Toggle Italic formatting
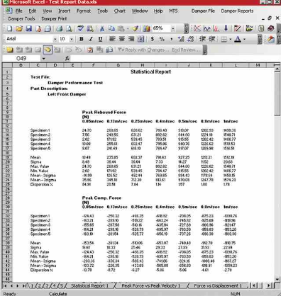281x296 pixels. point(91,39)
